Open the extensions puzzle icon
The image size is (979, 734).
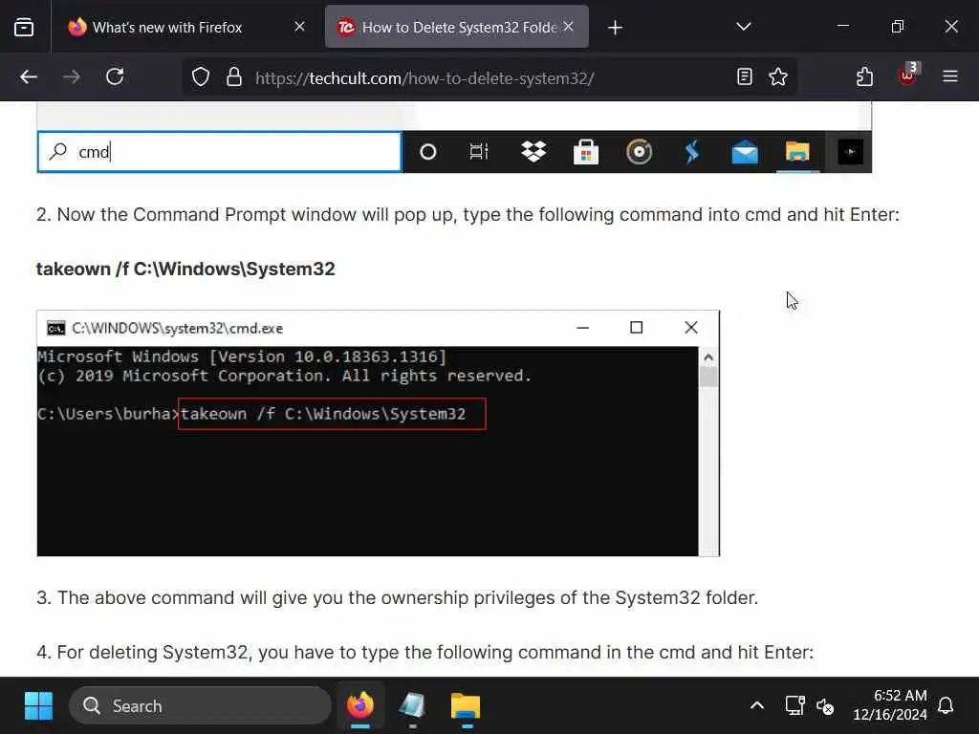(864, 76)
